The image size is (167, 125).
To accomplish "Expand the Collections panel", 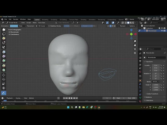I will pyautogui.click(x=148, y=101).
